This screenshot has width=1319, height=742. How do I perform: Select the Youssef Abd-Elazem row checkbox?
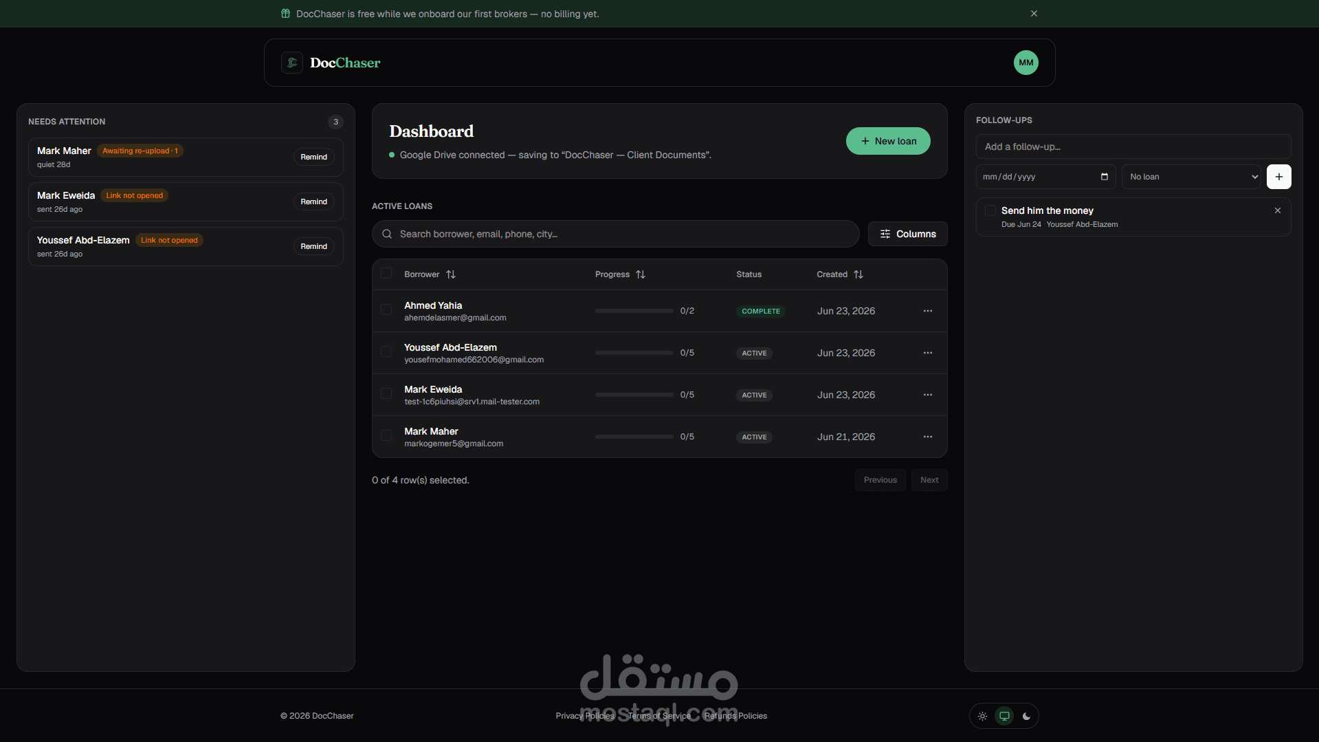(386, 352)
